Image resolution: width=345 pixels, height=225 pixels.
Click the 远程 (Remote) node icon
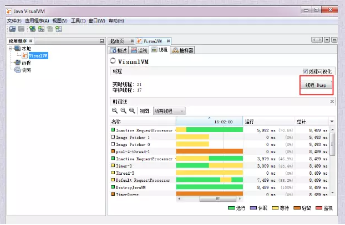point(16,63)
